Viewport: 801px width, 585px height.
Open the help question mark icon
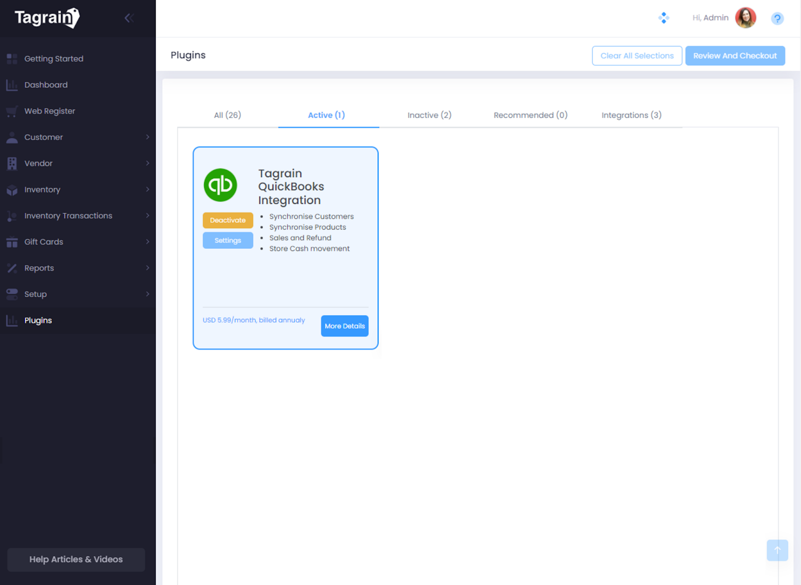click(x=777, y=19)
